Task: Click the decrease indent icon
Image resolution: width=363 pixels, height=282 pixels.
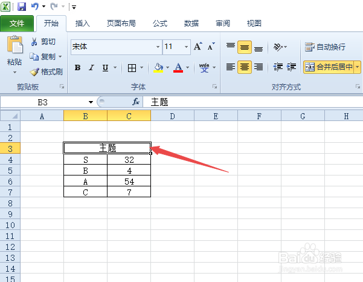Action: [x=278, y=67]
